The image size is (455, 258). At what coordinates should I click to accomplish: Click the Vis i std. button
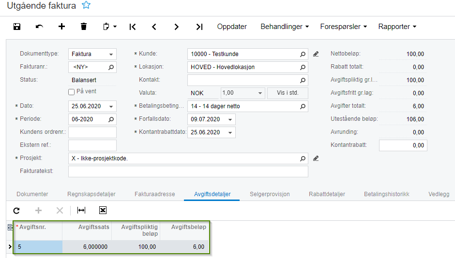pyautogui.click(x=288, y=93)
